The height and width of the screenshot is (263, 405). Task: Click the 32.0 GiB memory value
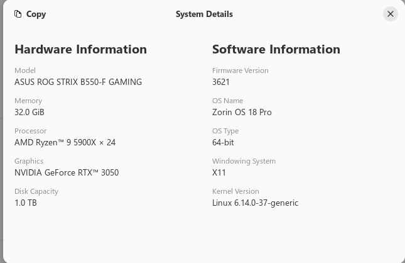pos(30,112)
